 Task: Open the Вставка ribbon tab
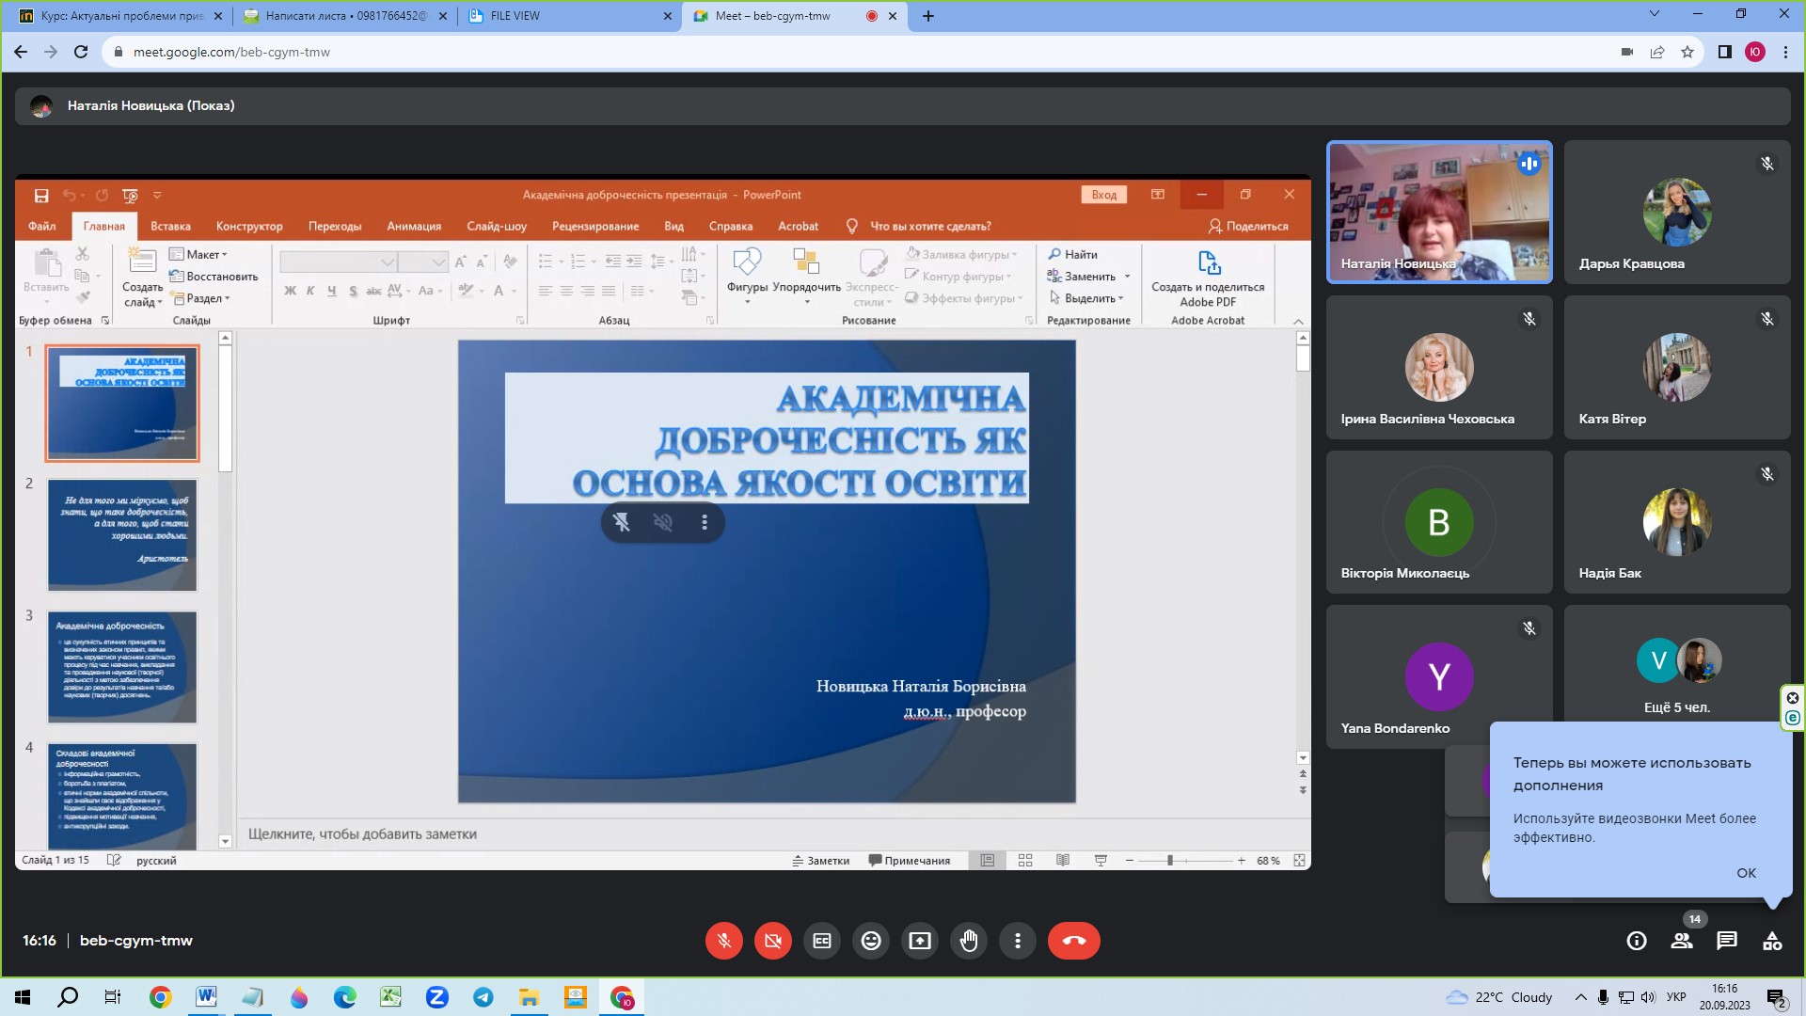point(170,226)
